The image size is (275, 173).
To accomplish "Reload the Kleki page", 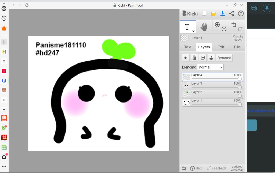I will pos(27,5).
